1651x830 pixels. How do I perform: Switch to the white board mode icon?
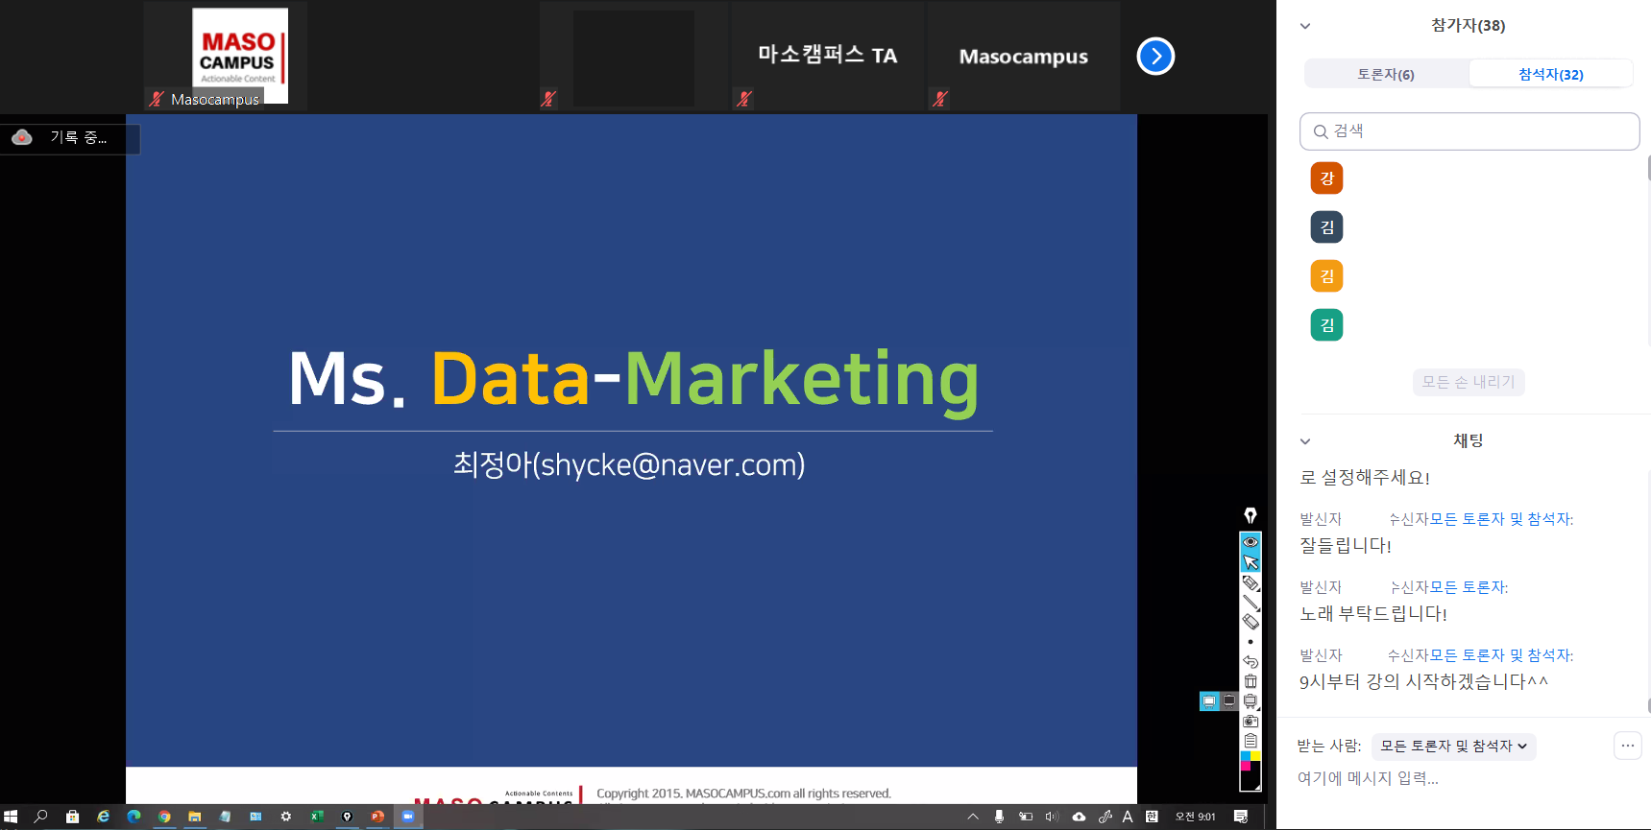1209,701
